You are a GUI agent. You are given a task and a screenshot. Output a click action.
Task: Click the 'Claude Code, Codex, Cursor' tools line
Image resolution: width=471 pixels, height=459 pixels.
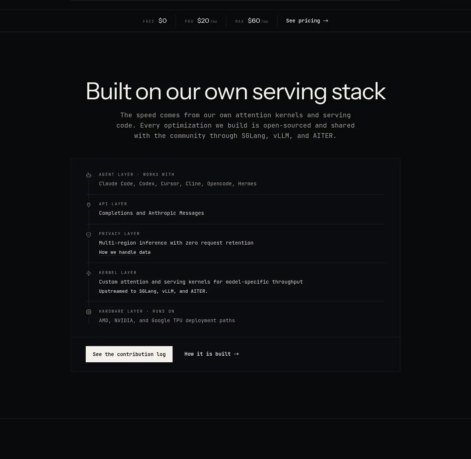pos(178,184)
